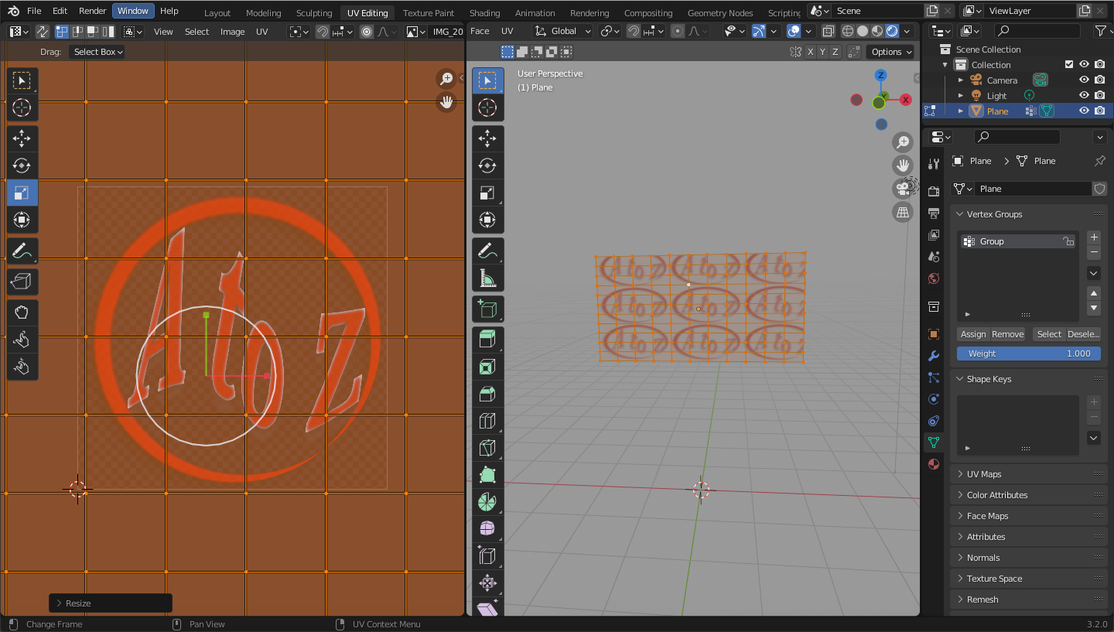Hide the Light in viewport
1114x632 pixels.
(1084, 95)
